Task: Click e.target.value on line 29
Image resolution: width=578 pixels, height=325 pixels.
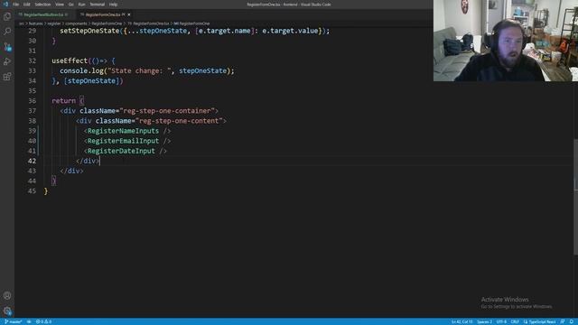Action: tap(290, 31)
